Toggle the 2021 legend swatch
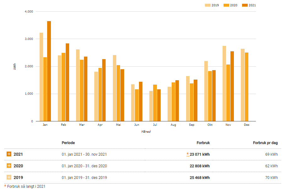Image resolution: width=282 pixels, height=189 pixels. pyautogui.click(x=245, y=5)
